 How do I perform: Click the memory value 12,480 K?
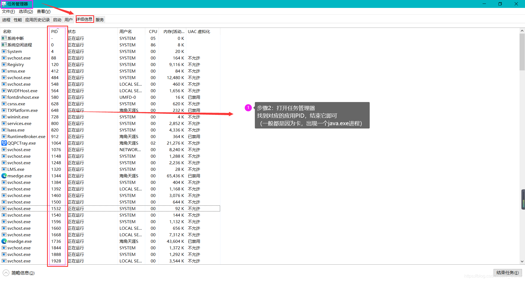(175, 77)
